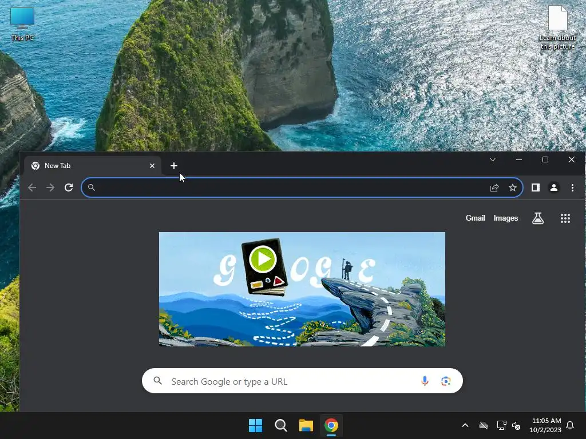Screen dimensions: 586x439
Task: Maximize the Chrome window
Action: [x=545, y=159]
